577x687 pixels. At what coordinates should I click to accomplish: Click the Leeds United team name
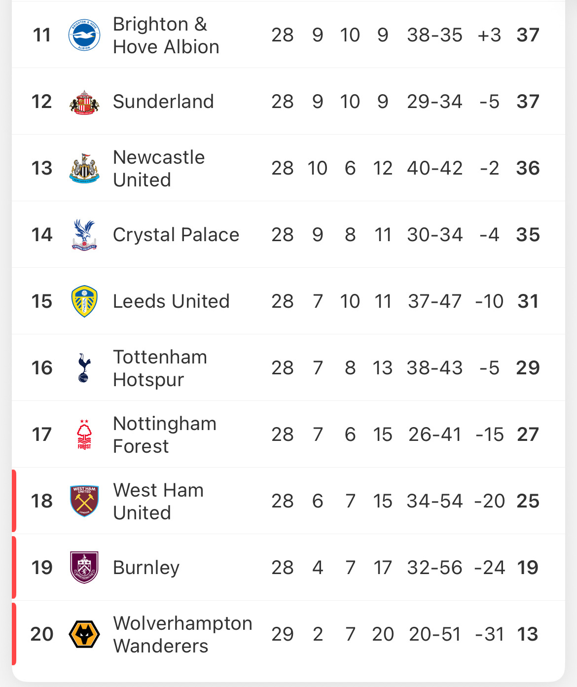171,301
